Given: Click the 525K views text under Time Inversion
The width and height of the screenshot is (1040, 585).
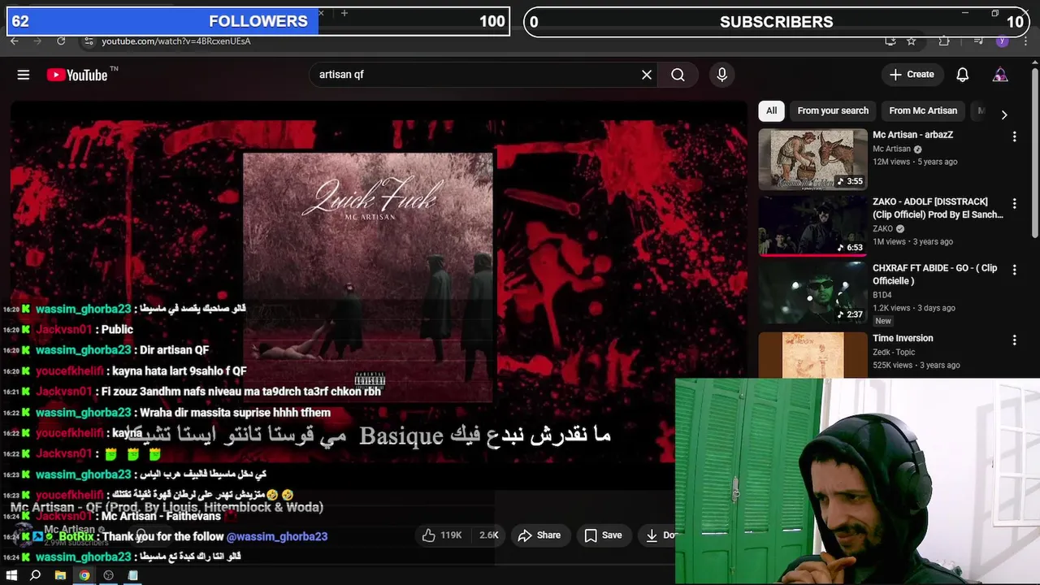Looking at the screenshot, I should click(892, 365).
